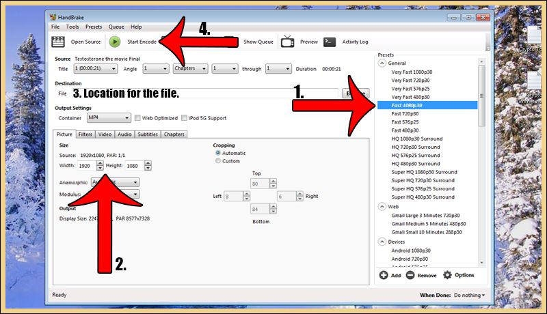Screen dimensions: 547x314
Task: Click the Top cropping value field
Action: (261, 184)
